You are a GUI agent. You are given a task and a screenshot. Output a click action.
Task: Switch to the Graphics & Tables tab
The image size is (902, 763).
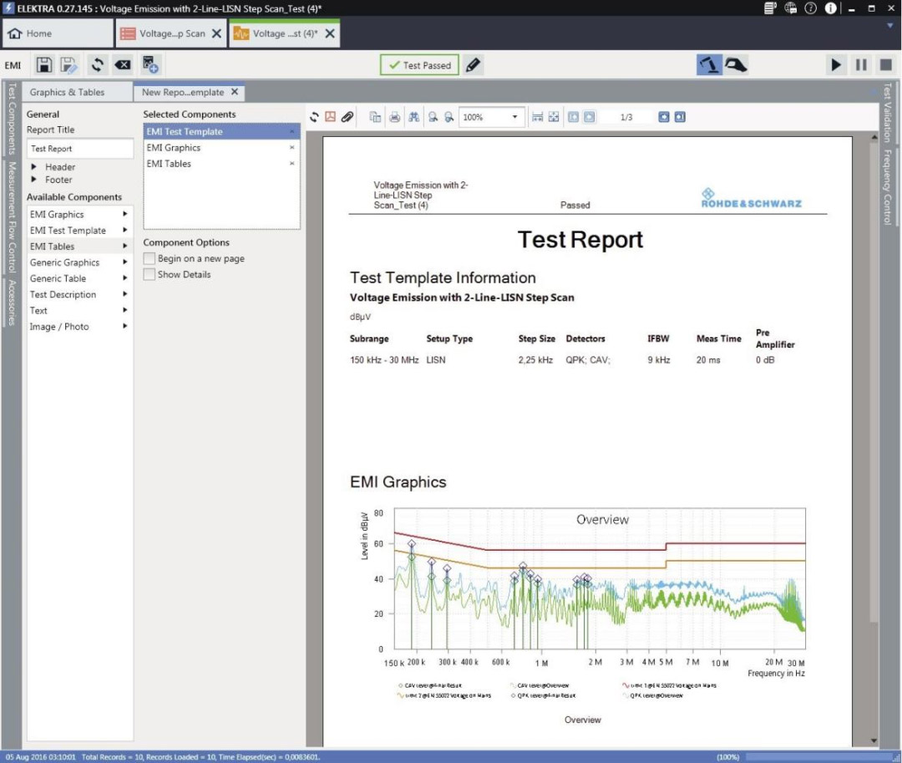coord(67,93)
